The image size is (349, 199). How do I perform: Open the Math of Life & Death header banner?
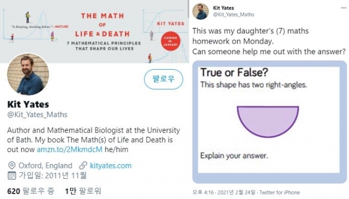(94, 32)
